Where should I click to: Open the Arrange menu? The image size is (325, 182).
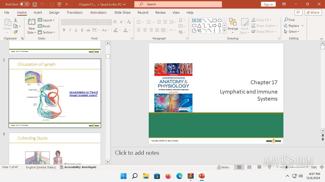click(x=233, y=26)
